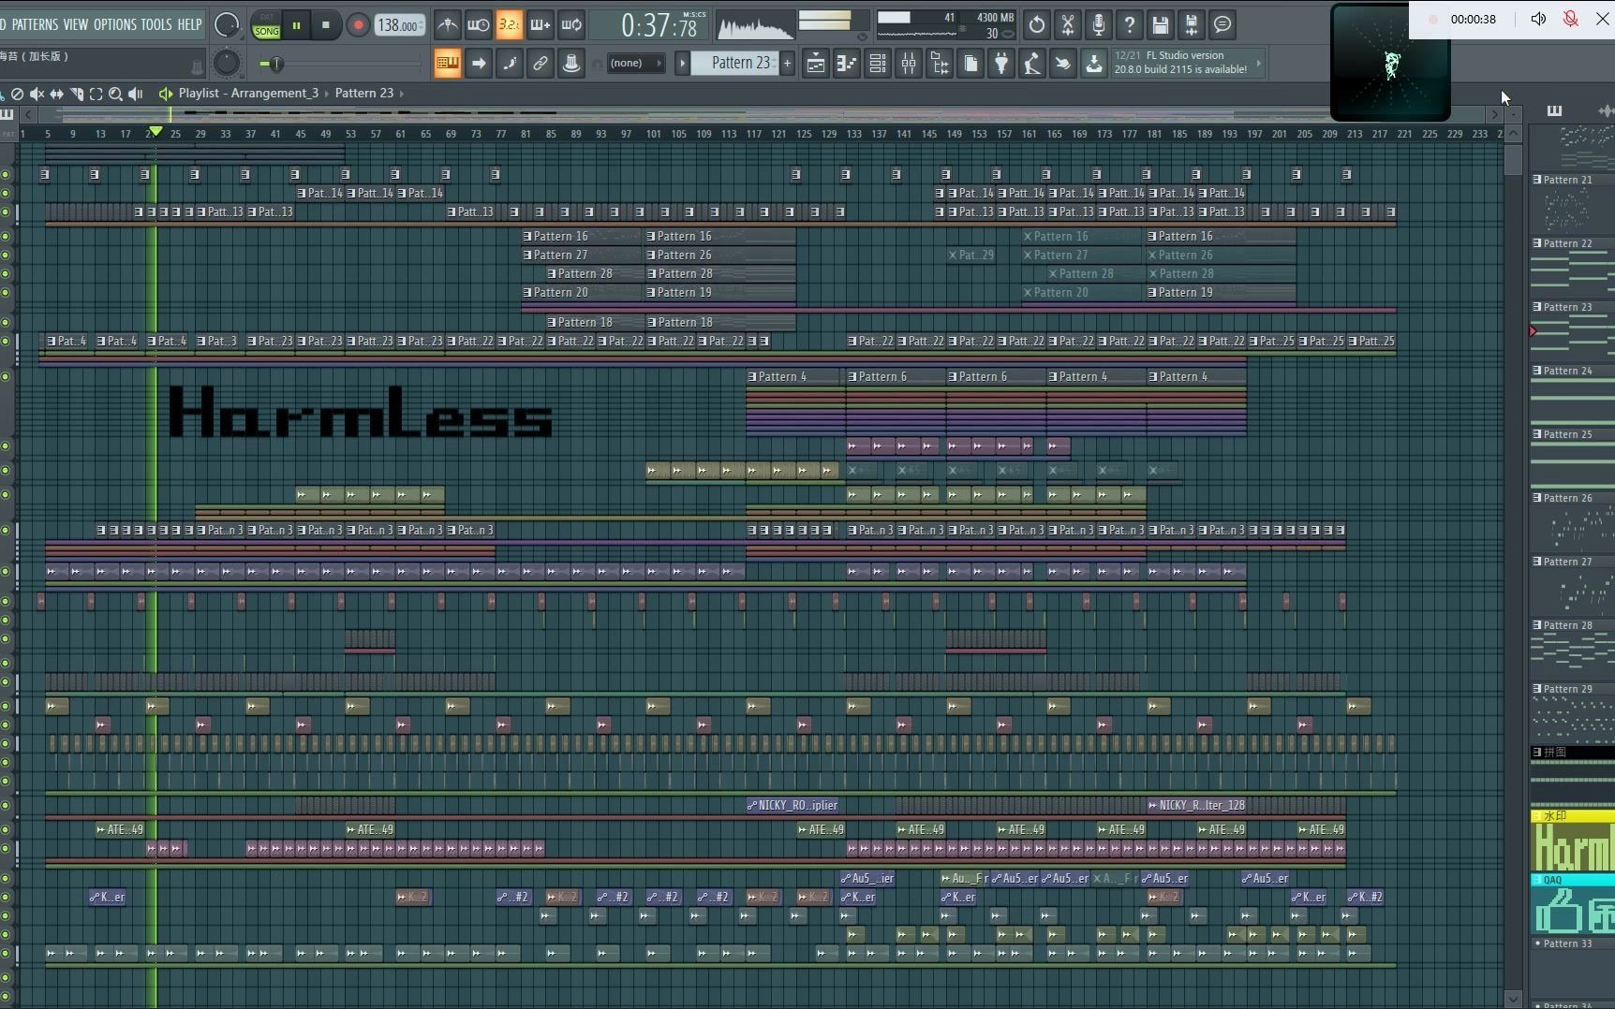The height and width of the screenshot is (1009, 1615).
Task: Toggle overdub blend recording icon
Action: (x=541, y=25)
